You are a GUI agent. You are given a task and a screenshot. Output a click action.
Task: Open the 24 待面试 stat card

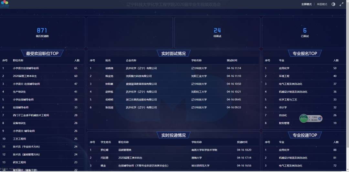click(217, 33)
